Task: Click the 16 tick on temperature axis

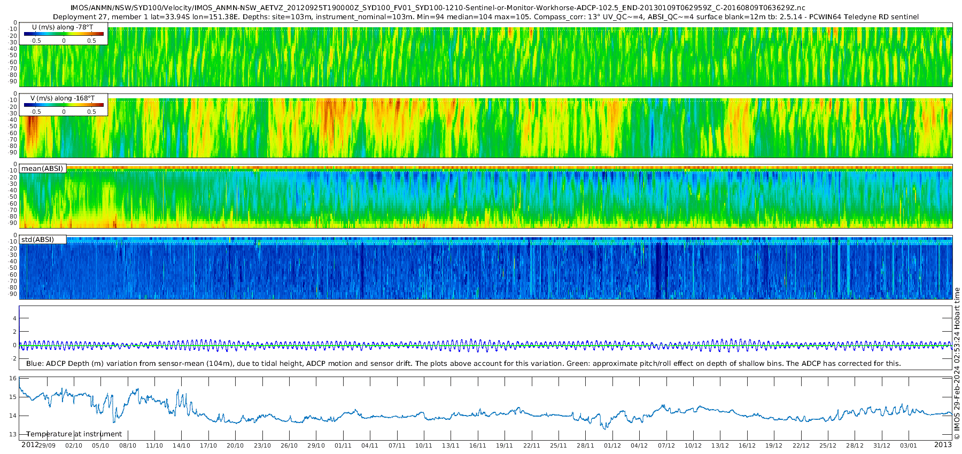Action: coord(13,378)
